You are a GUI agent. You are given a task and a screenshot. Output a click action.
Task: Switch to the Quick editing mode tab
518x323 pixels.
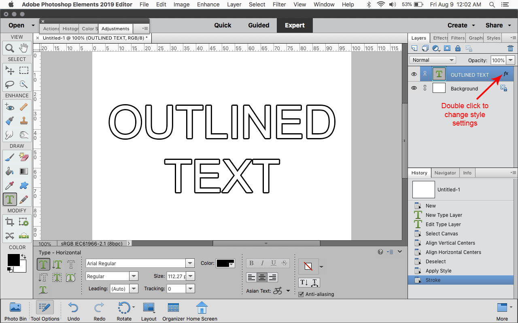pos(223,25)
